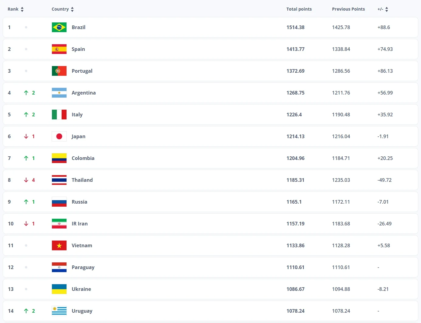Click the Portugal flag icon
The image size is (421, 323).
(x=59, y=71)
